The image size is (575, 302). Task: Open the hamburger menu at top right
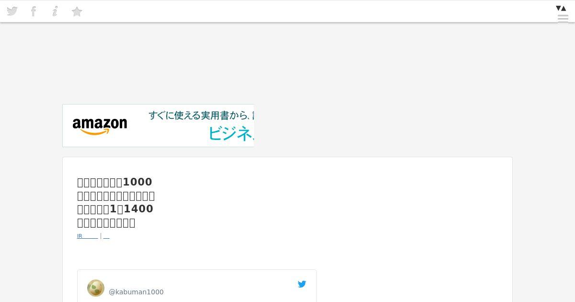[563, 19]
